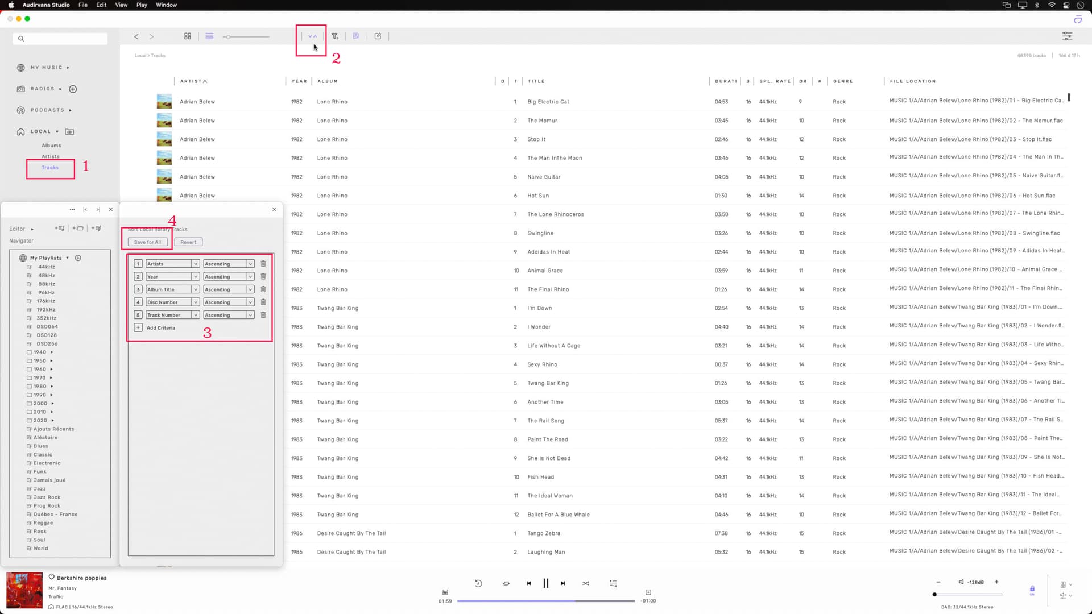This screenshot has height=614, width=1092.
Task: Open the playlist panel more options
Action: 72,209
